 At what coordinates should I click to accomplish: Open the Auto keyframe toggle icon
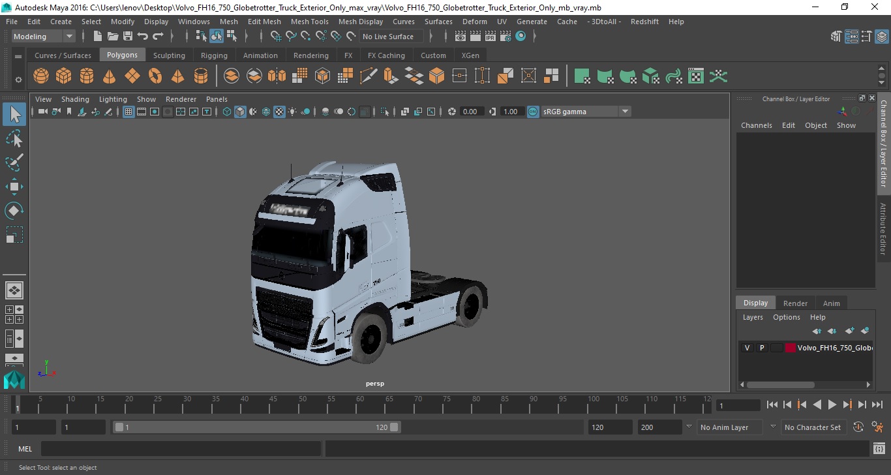tap(858, 427)
